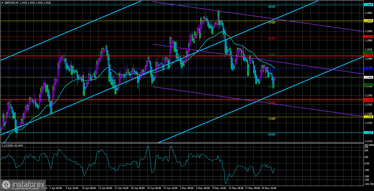Image resolution: width=374 pixels, height=191 pixels.
Task: Click 1.2245 on the price axis
Action: (x=369, y=123)
